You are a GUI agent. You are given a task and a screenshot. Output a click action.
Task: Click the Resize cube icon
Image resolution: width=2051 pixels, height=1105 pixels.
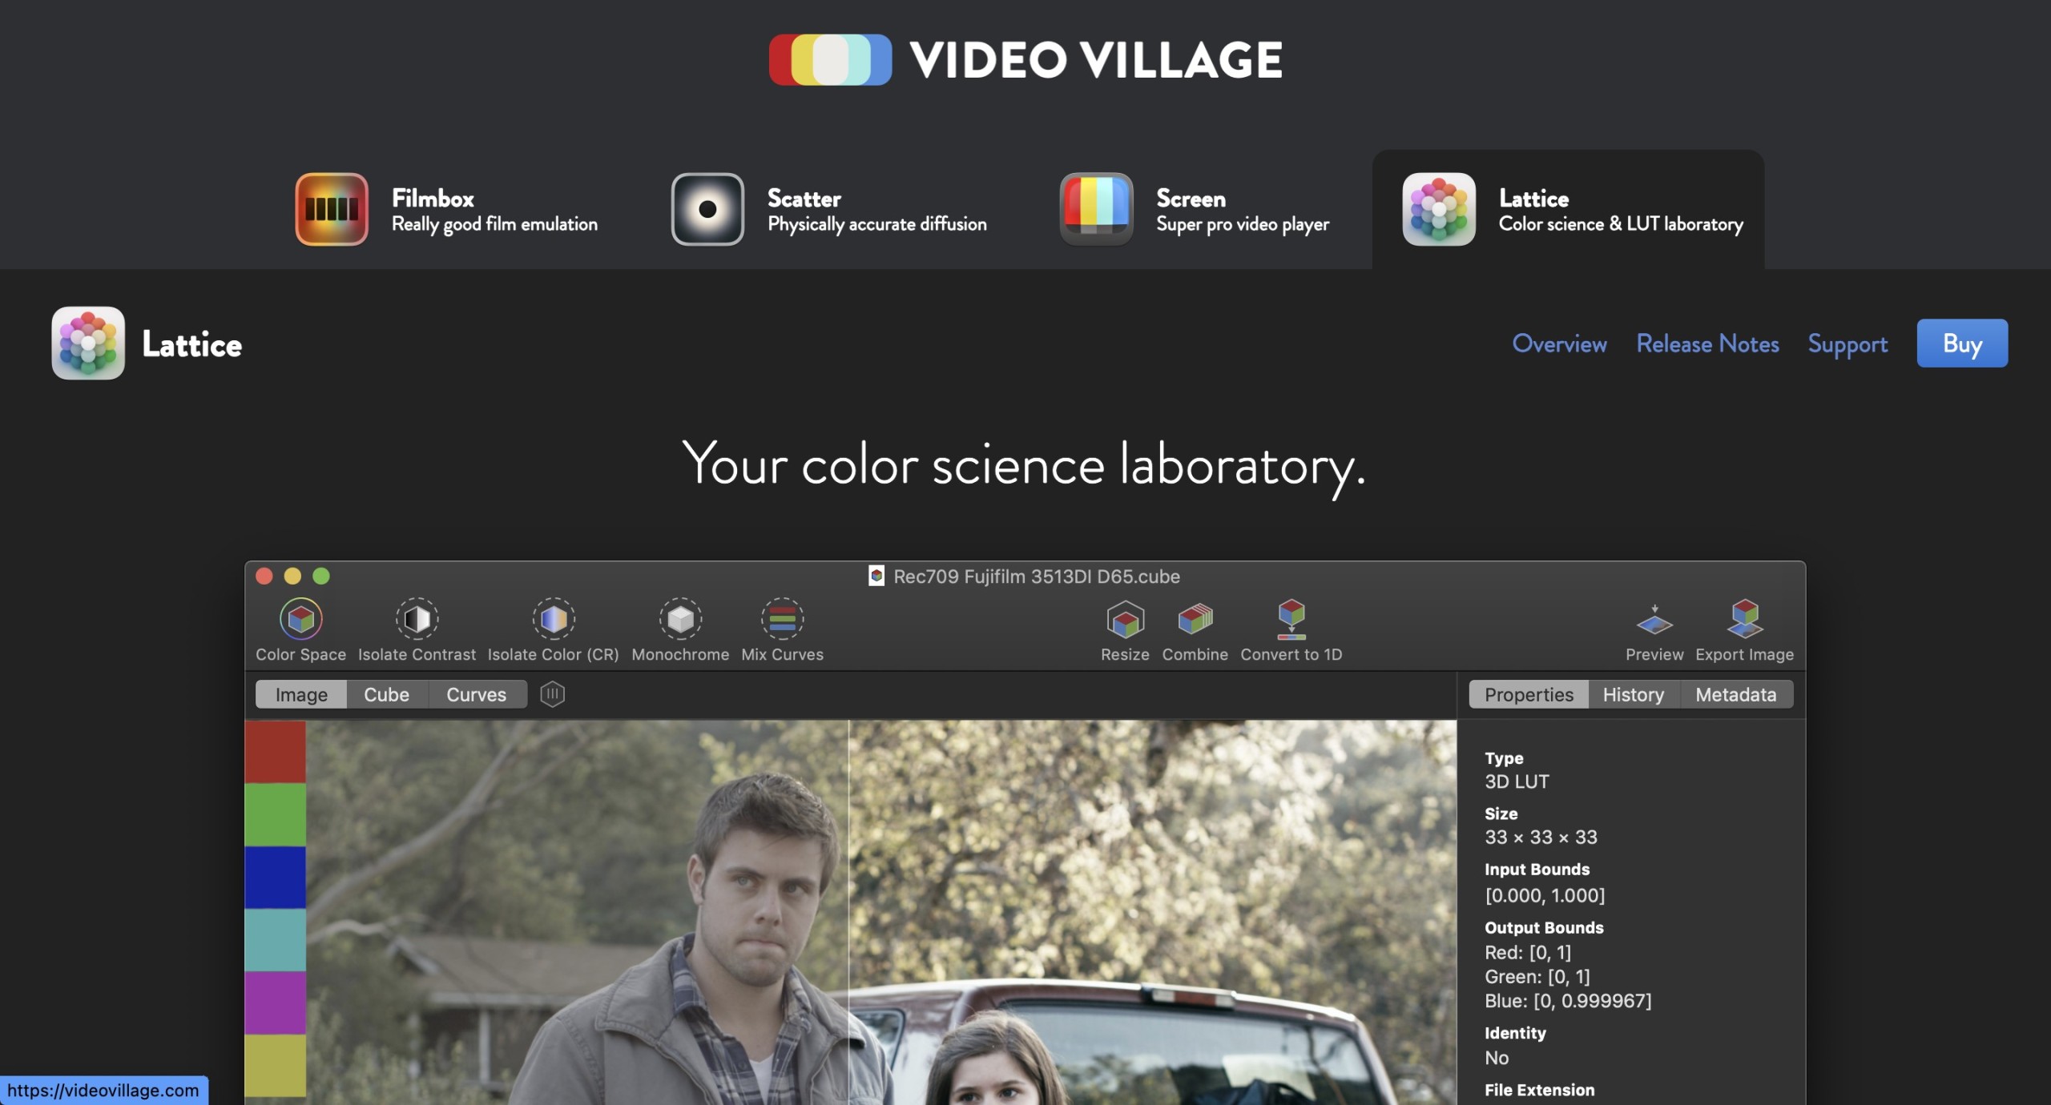pos(1125,620)
